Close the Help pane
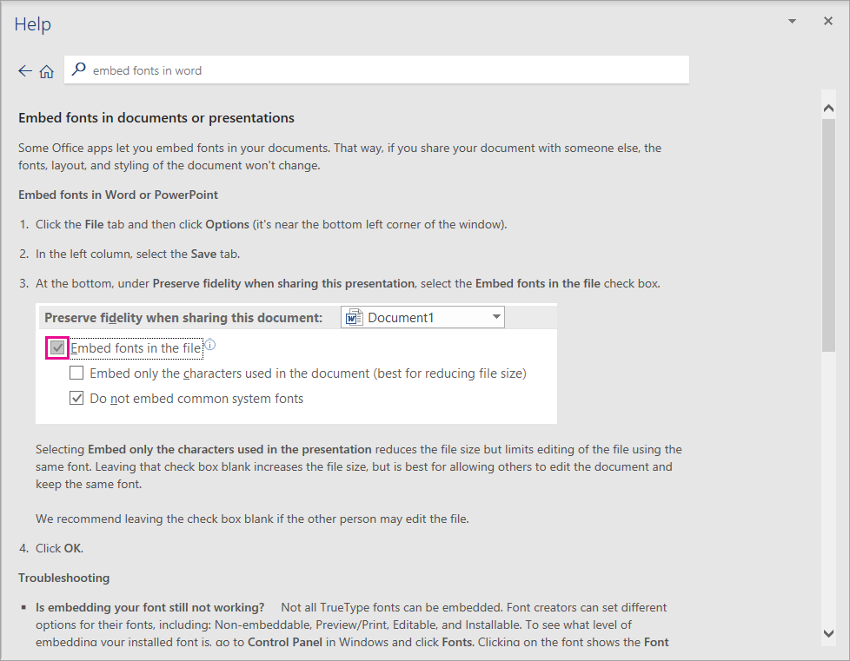 point(827,21)
